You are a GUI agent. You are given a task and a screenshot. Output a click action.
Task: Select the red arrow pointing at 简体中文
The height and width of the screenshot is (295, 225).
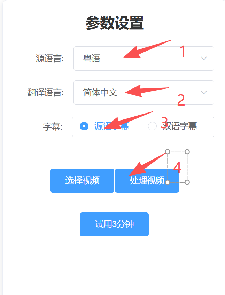(x=147, y=91)
